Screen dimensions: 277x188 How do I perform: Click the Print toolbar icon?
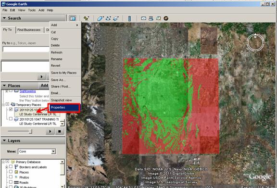click(151, 18)
